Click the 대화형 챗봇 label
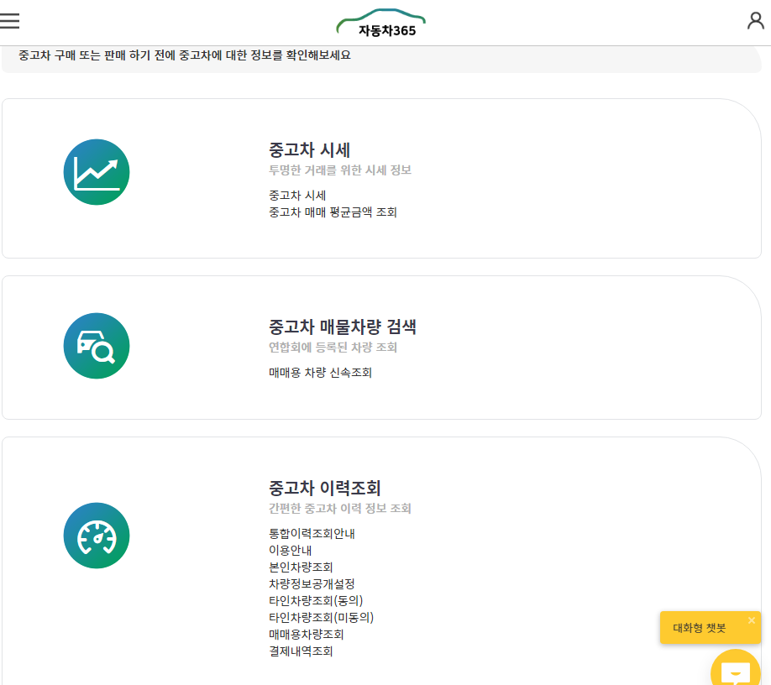This screenshot has height=685, width=771. [700, 628]
